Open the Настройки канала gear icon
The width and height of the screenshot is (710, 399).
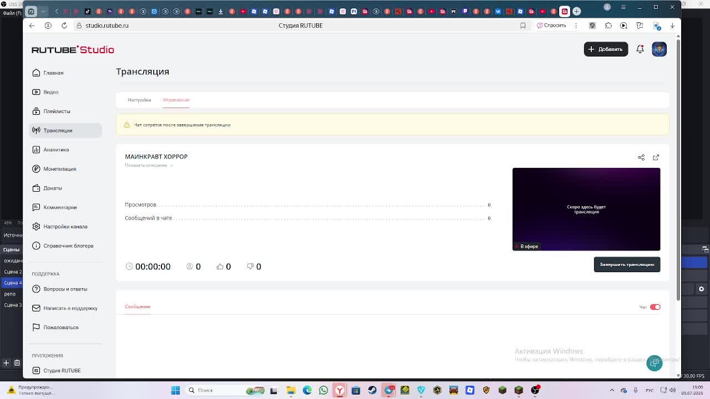36,227
